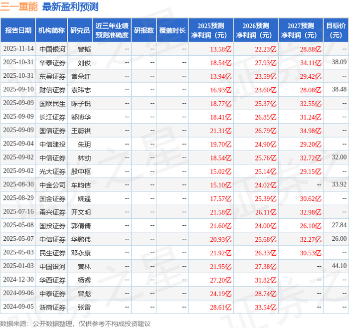Select date 2025-01-03
Image resolution: width=349 pixels, height=328 pixels.
(x=18, y=266)
